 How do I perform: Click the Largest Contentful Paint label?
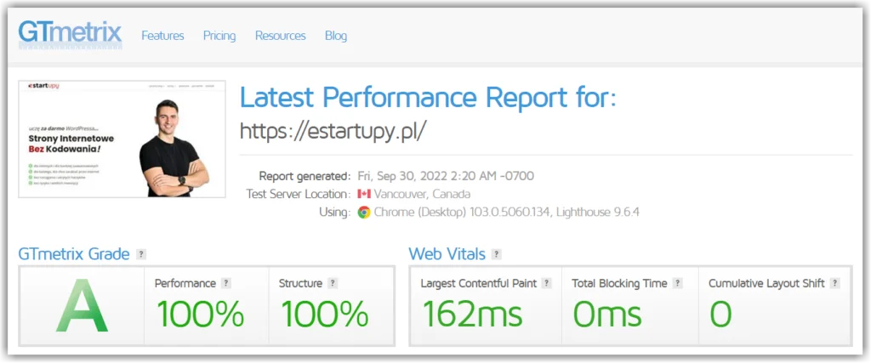[x=479, y=283]
